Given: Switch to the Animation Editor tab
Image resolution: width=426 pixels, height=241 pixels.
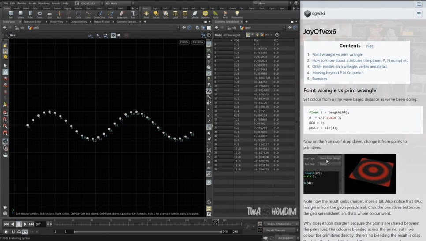Looking at the screenshot, I should (33, 22).
